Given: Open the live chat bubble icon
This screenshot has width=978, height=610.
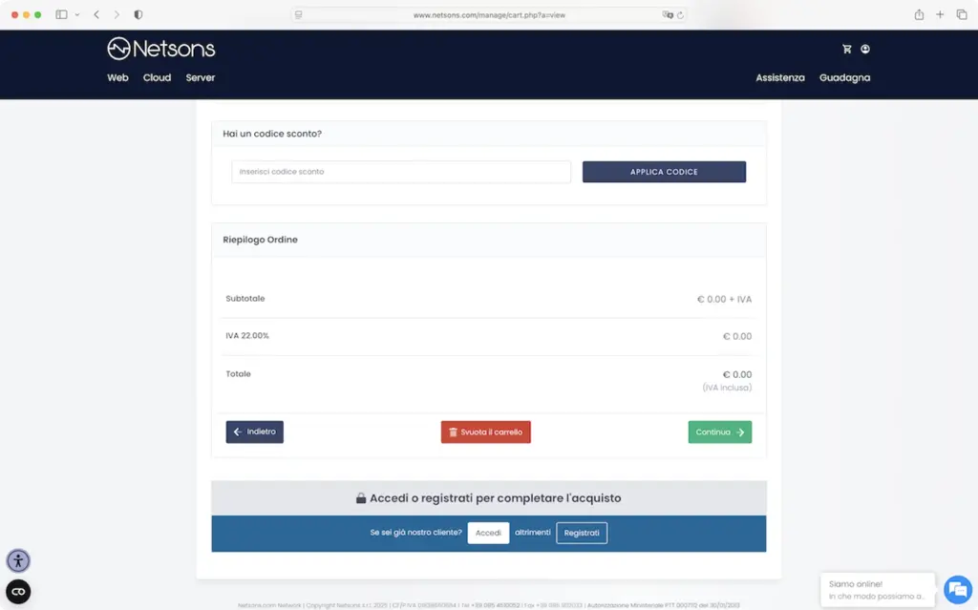Looking at the screenshot, I should pyautogui.click(x=957, y=588).
